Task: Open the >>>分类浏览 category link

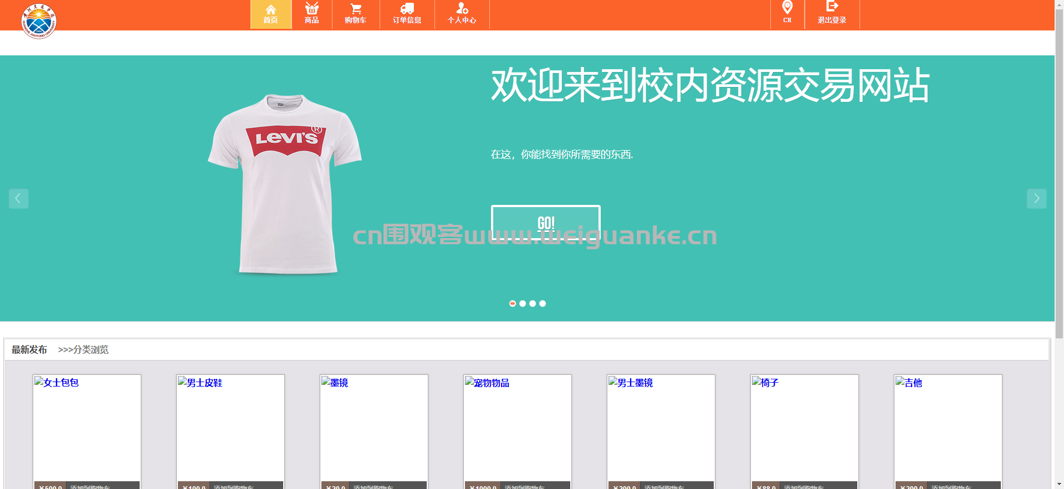Action: pos(83,349)
